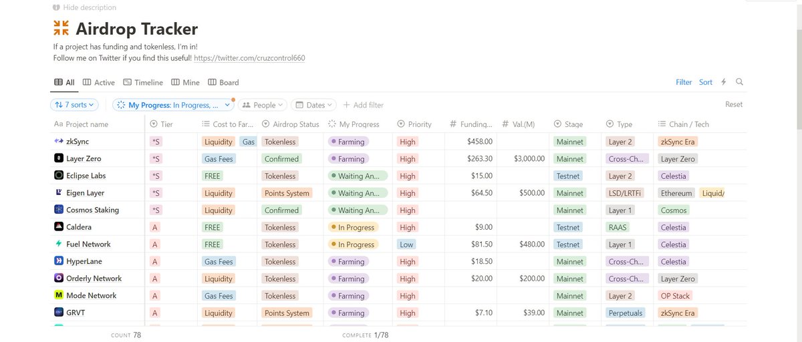
Task: Click the HyperLane project icon
Action: click(x=59, y=261)
